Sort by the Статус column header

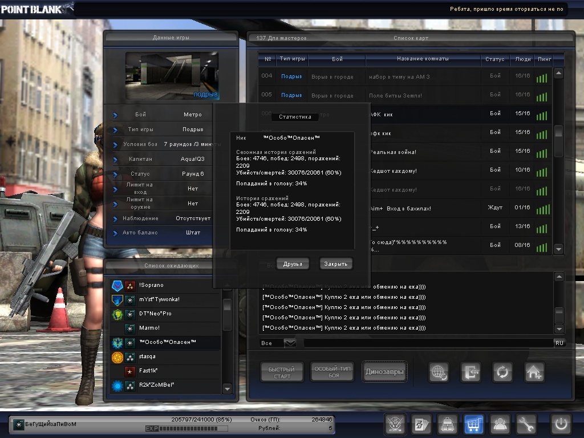[495, 59]
